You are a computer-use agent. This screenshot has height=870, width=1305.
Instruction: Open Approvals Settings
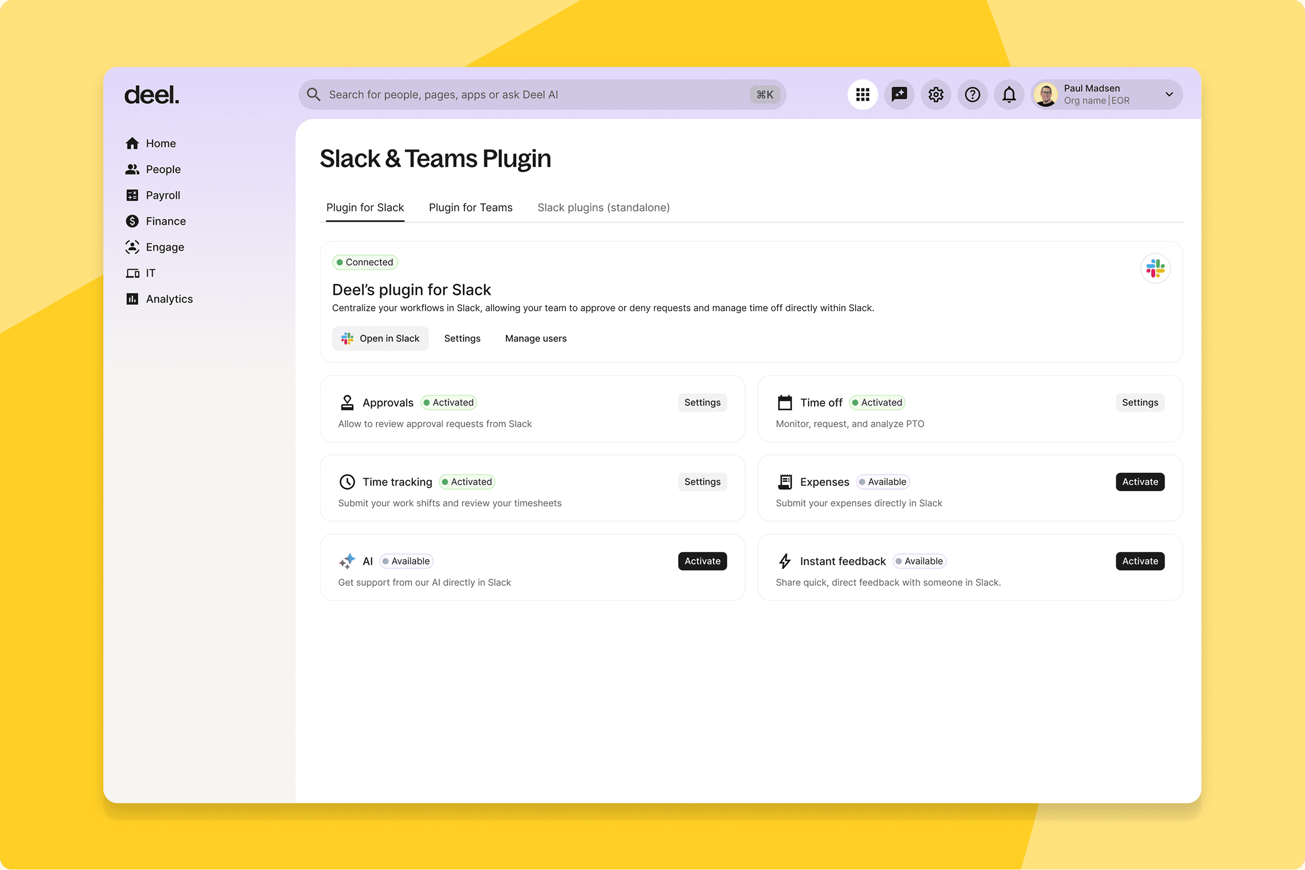coord(702,402)
